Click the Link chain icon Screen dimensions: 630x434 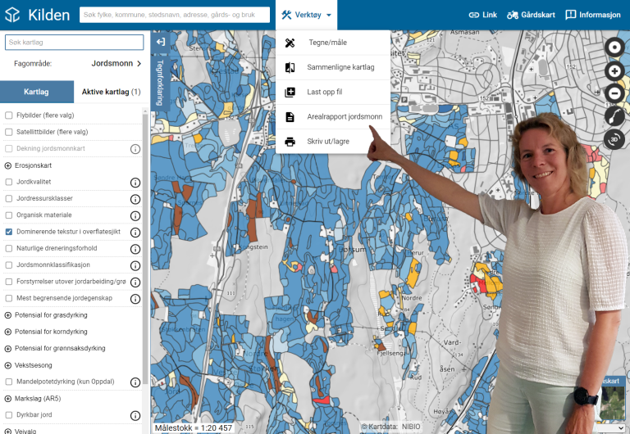[474, 16]
